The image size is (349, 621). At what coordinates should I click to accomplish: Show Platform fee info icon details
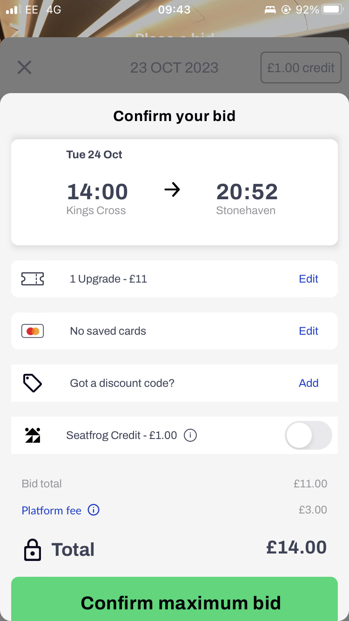coord(94,510)
